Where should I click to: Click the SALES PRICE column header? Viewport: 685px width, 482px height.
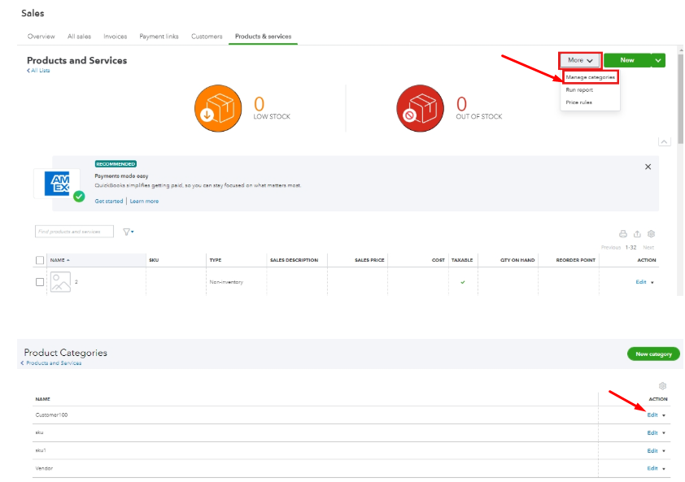pyautogui.click(x=369, y=260)
